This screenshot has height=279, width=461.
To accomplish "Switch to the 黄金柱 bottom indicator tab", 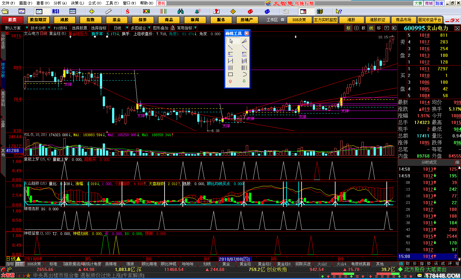I will click(246, 264).
